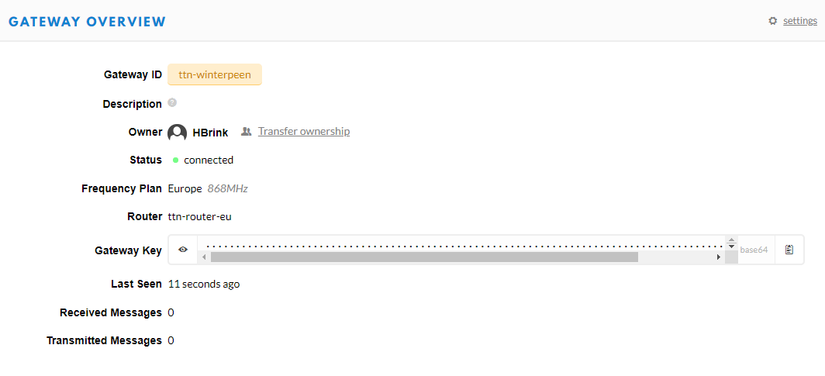Click the up arrow of the key stepper
The image size is (825, 376).
(731, 241)
